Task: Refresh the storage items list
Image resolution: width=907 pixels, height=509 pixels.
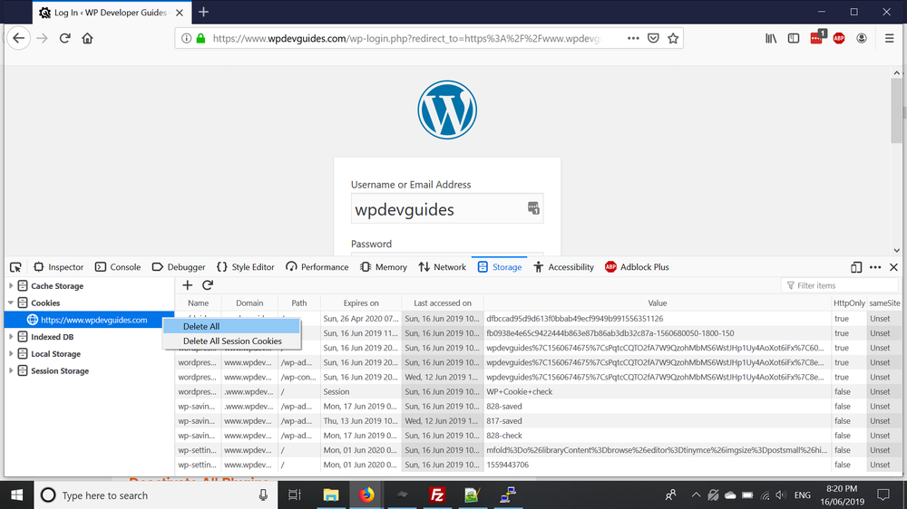Action: (208, 284)
